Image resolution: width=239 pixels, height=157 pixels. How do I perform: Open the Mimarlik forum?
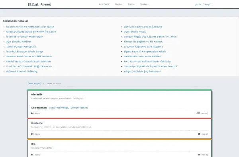(x=37, y=95)
